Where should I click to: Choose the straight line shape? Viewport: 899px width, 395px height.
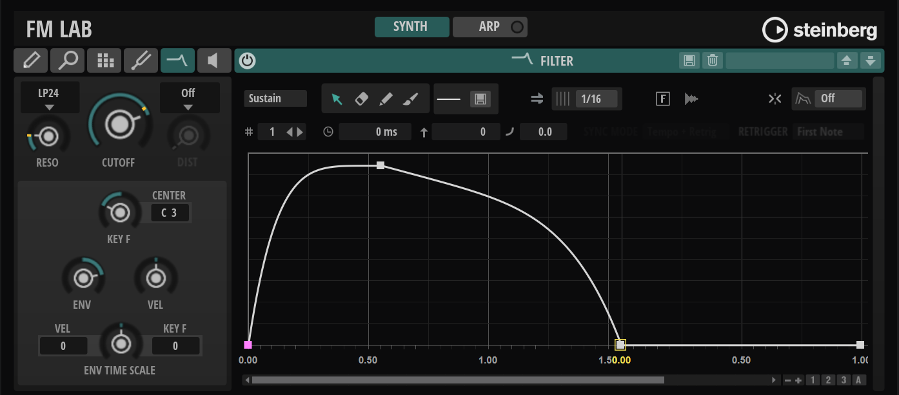pos(449,99)
